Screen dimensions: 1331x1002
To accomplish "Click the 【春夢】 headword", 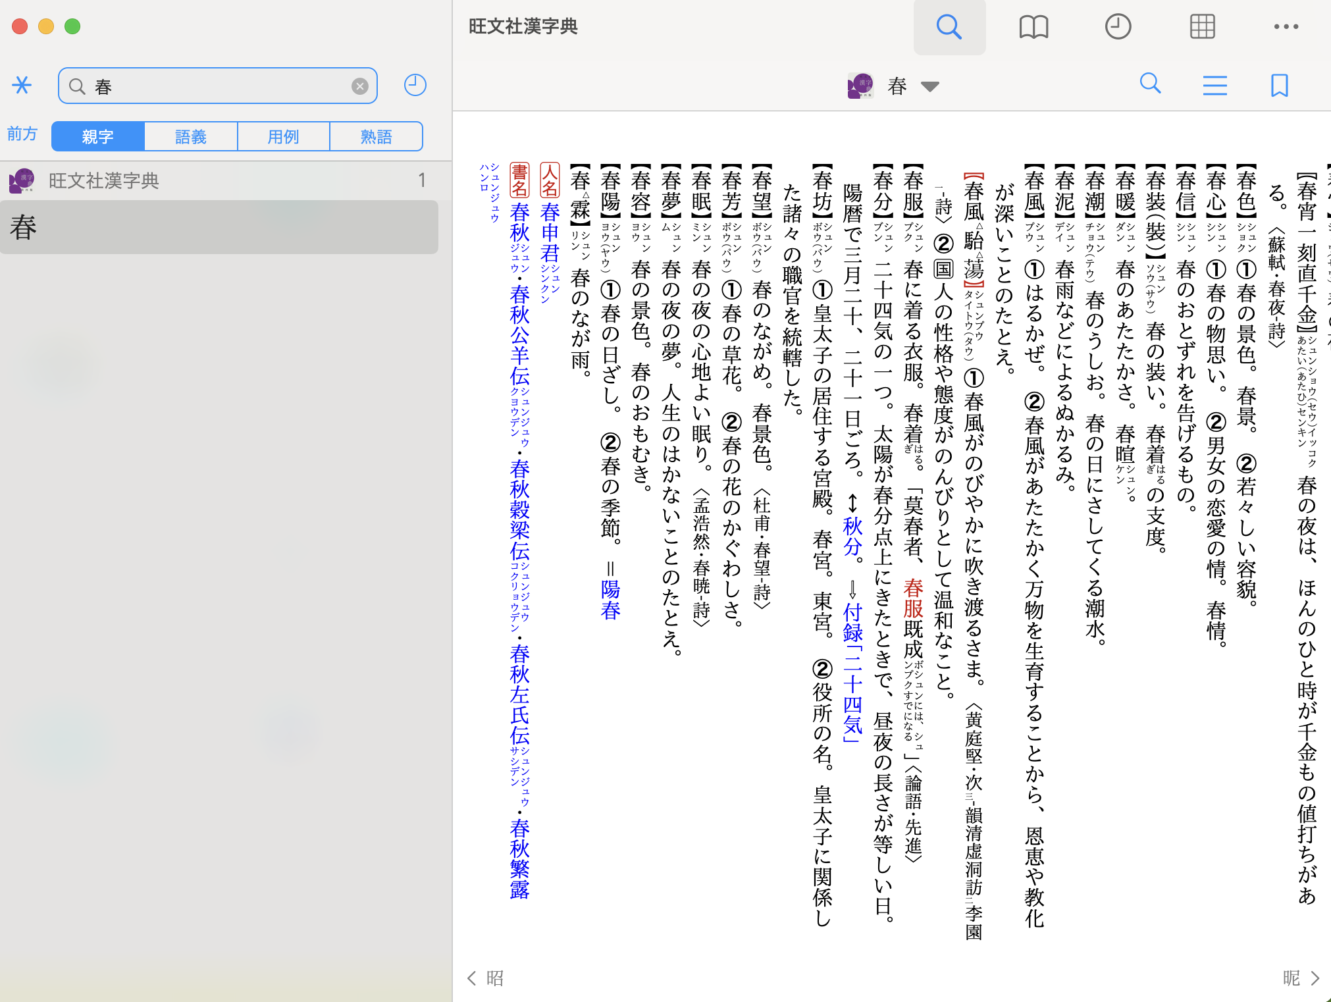I will tap(671, 191).
